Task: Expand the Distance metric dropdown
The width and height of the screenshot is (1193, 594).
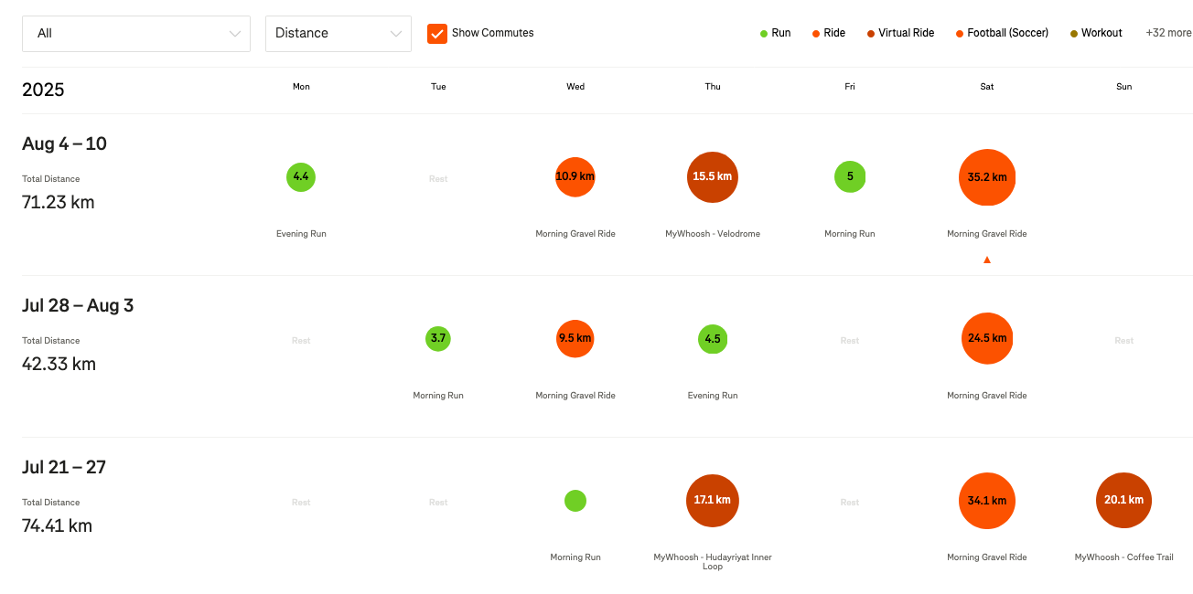Action: [338, 33]
